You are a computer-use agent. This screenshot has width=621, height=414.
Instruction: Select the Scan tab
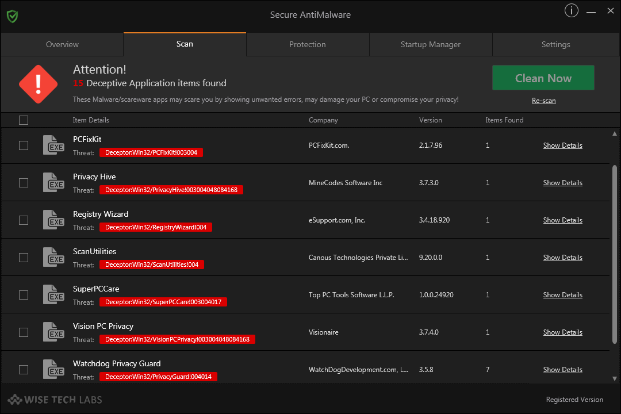(x=185, y=44)
